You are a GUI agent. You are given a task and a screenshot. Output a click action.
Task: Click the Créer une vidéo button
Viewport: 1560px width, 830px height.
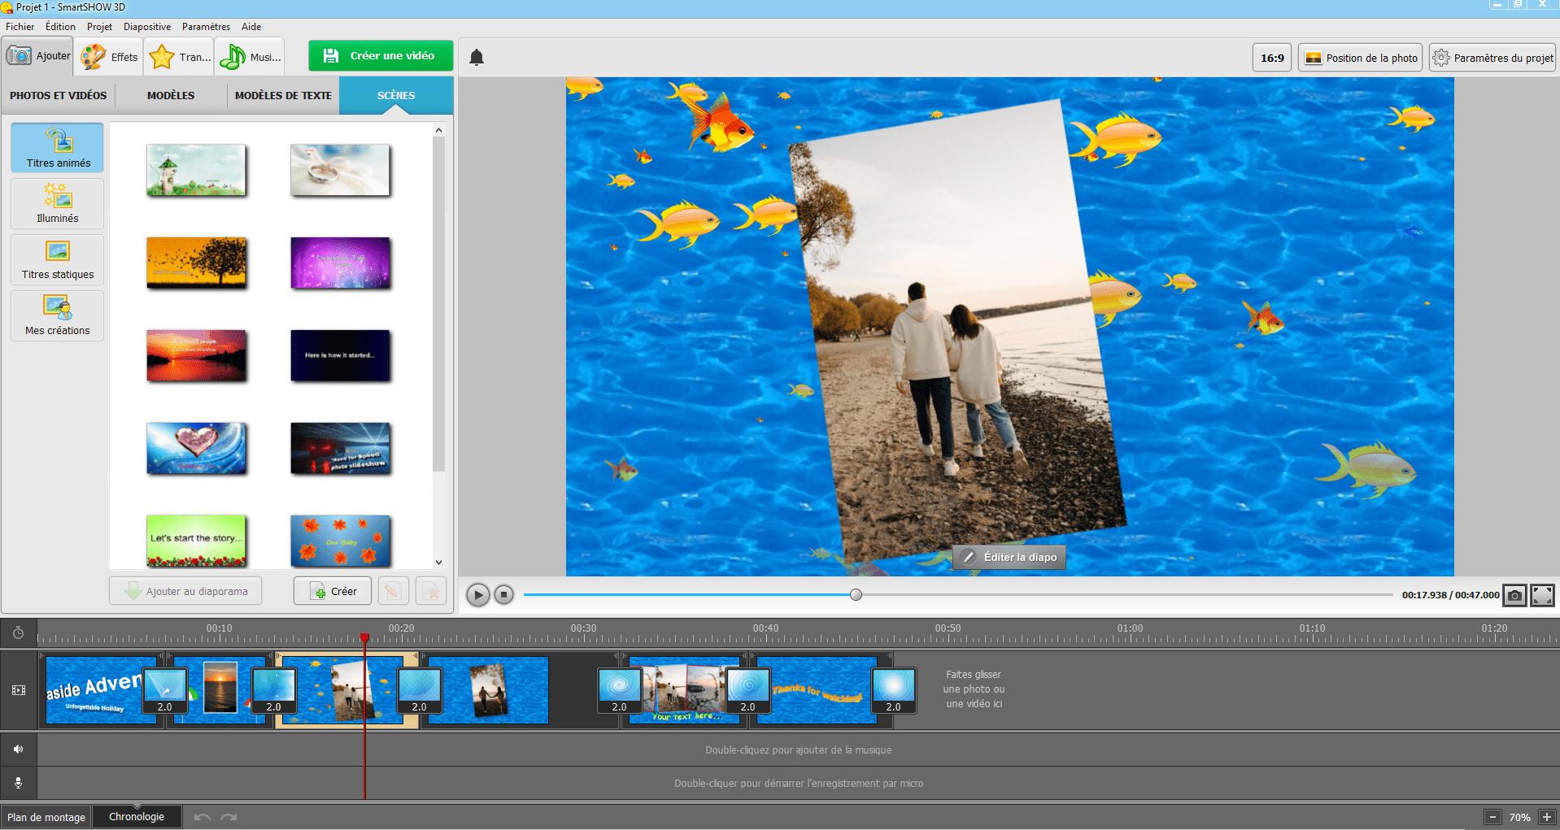pos(380,55)
